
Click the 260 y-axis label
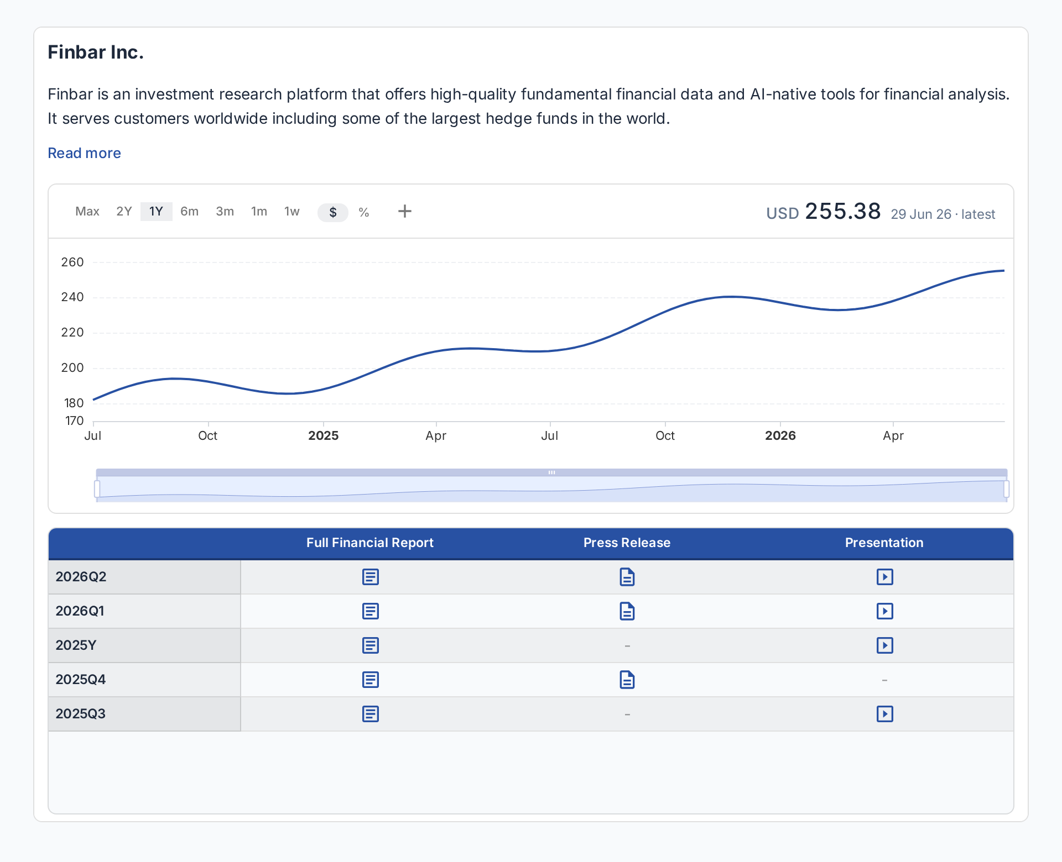pyautogui.click(x=72, y=262)
